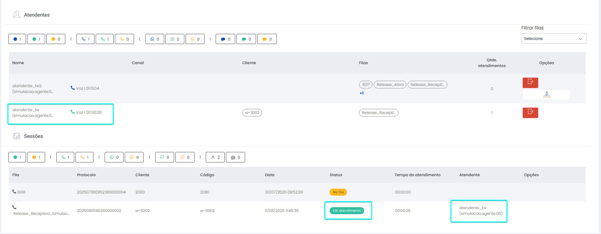Click the dropdown chevron in Filtrar filas
This screenshot has height=234, width=601.
pyautogui.click(x=580, y=39)
